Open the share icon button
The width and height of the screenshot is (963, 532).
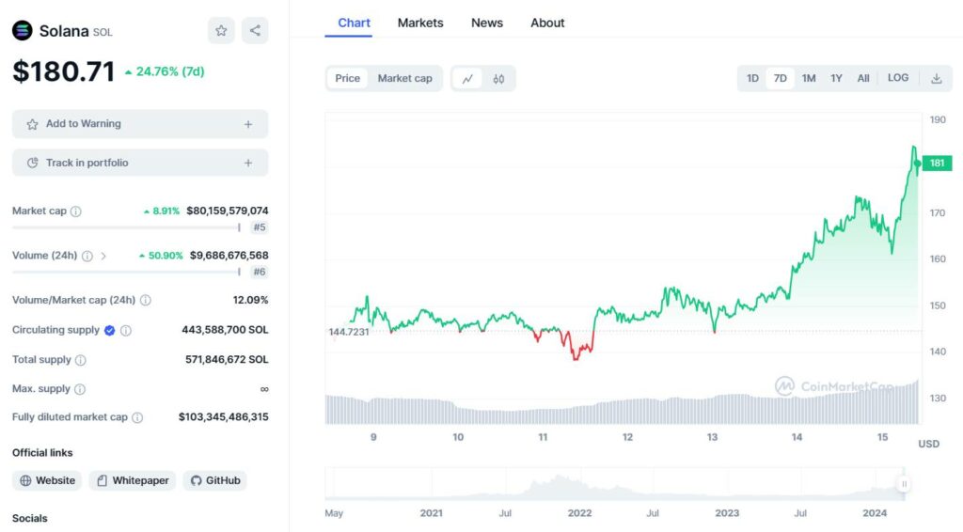point(255,31)
